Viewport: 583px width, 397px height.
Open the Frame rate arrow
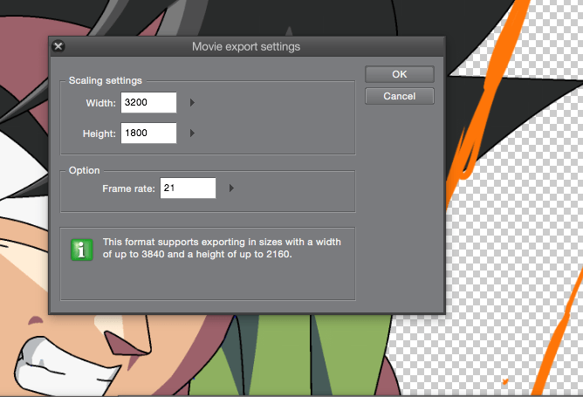231,188
